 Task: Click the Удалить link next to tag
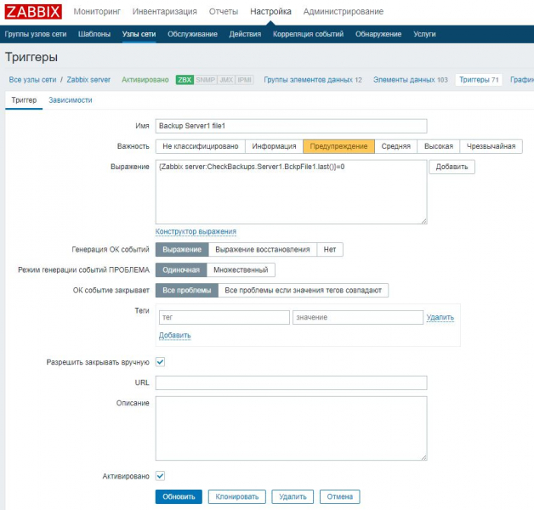(x=440, y=317)
